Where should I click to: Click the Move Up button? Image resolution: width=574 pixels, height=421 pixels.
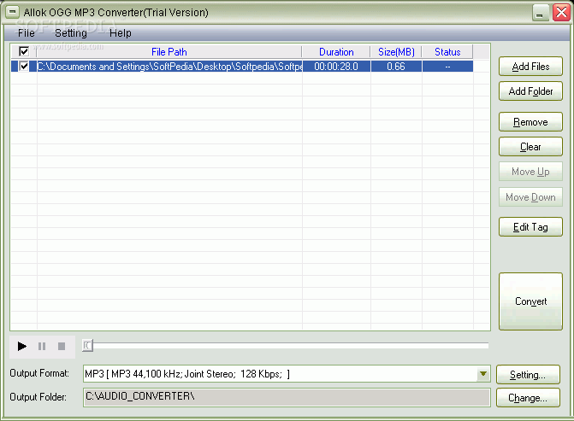[x=530, y=172]
